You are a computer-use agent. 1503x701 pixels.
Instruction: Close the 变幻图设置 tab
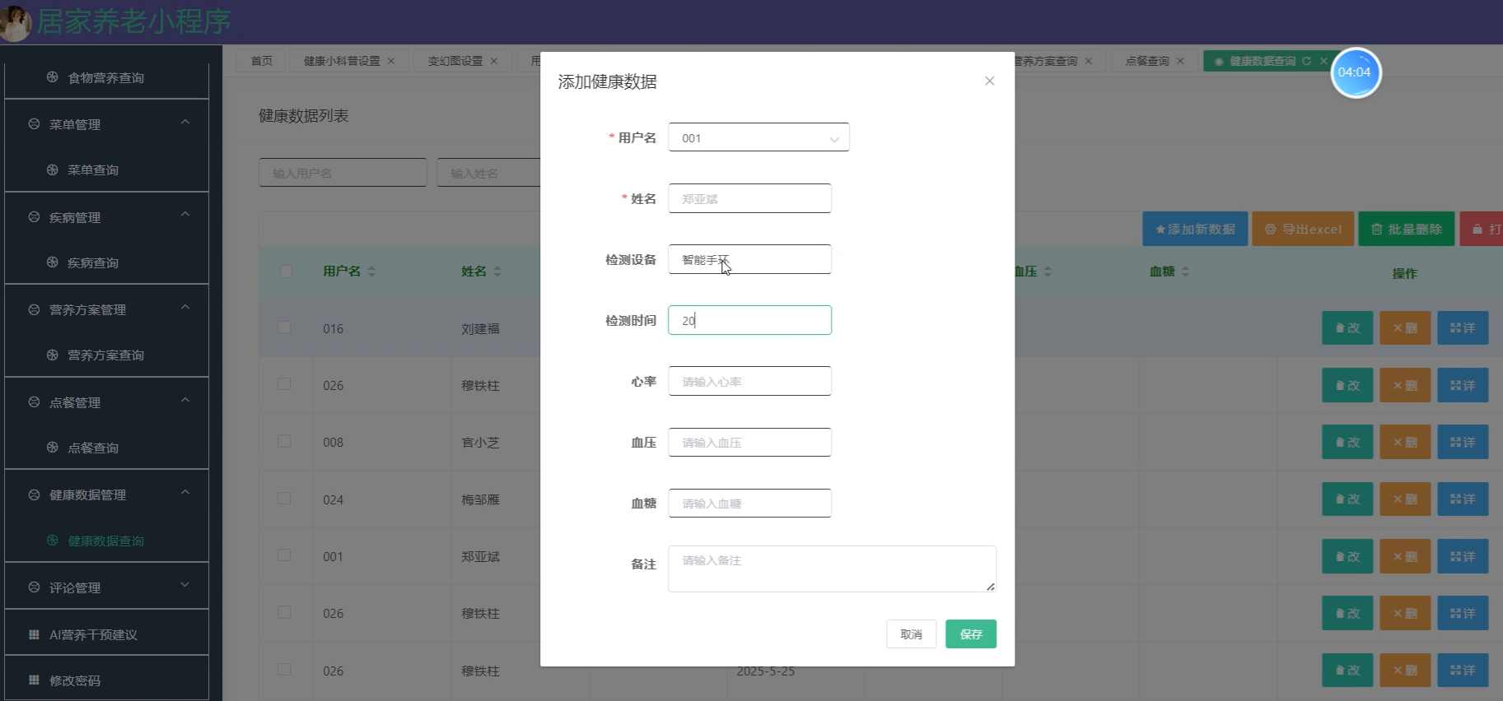pos(494,61)
